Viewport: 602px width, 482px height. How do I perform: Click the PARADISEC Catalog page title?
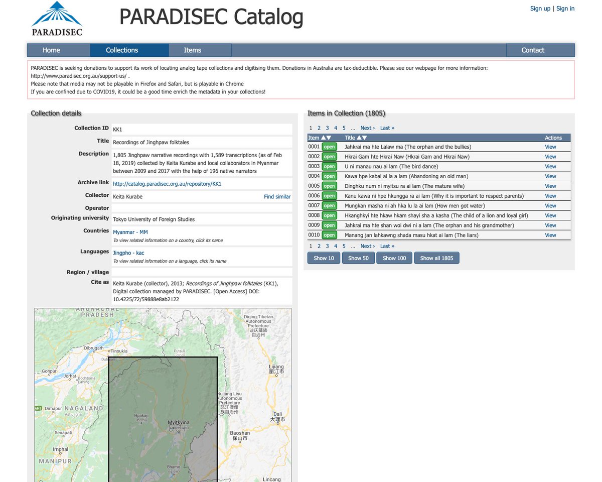click(211, 17)
